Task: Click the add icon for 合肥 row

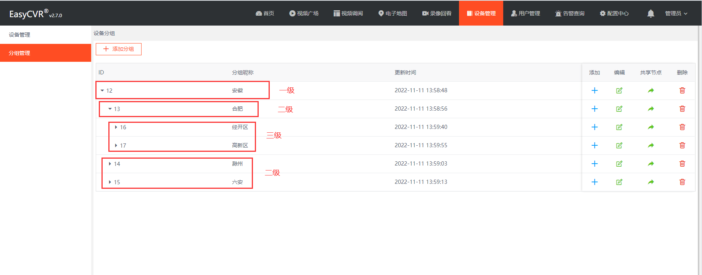Action: [x=594, y=109]
